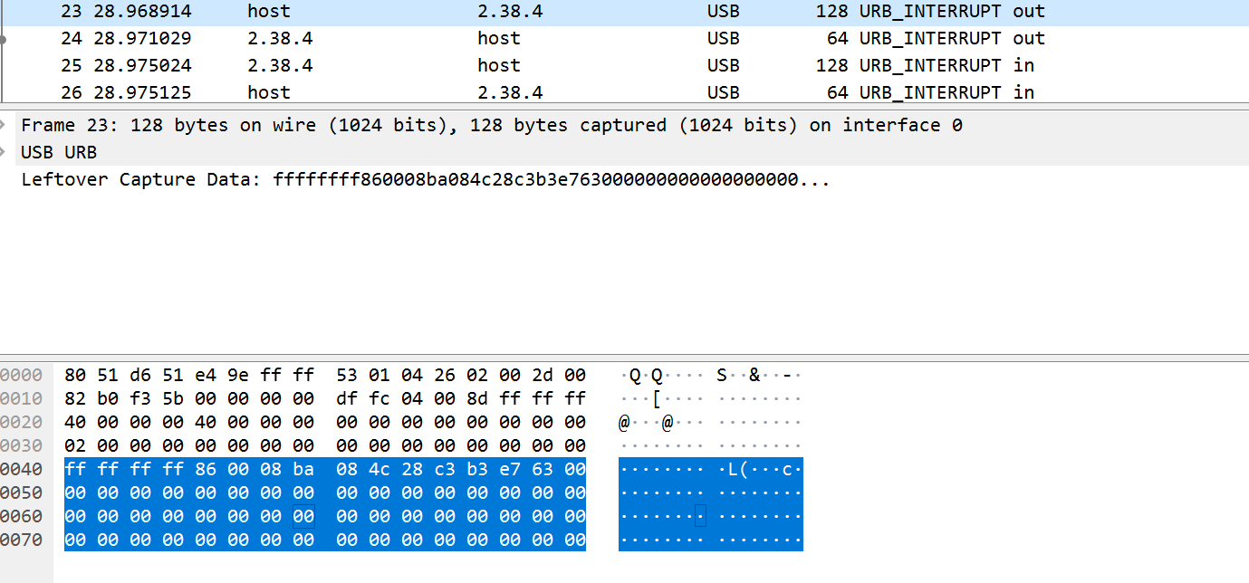Click hex offset 0010 row label

pyautogui.click(x=21, y=399)
